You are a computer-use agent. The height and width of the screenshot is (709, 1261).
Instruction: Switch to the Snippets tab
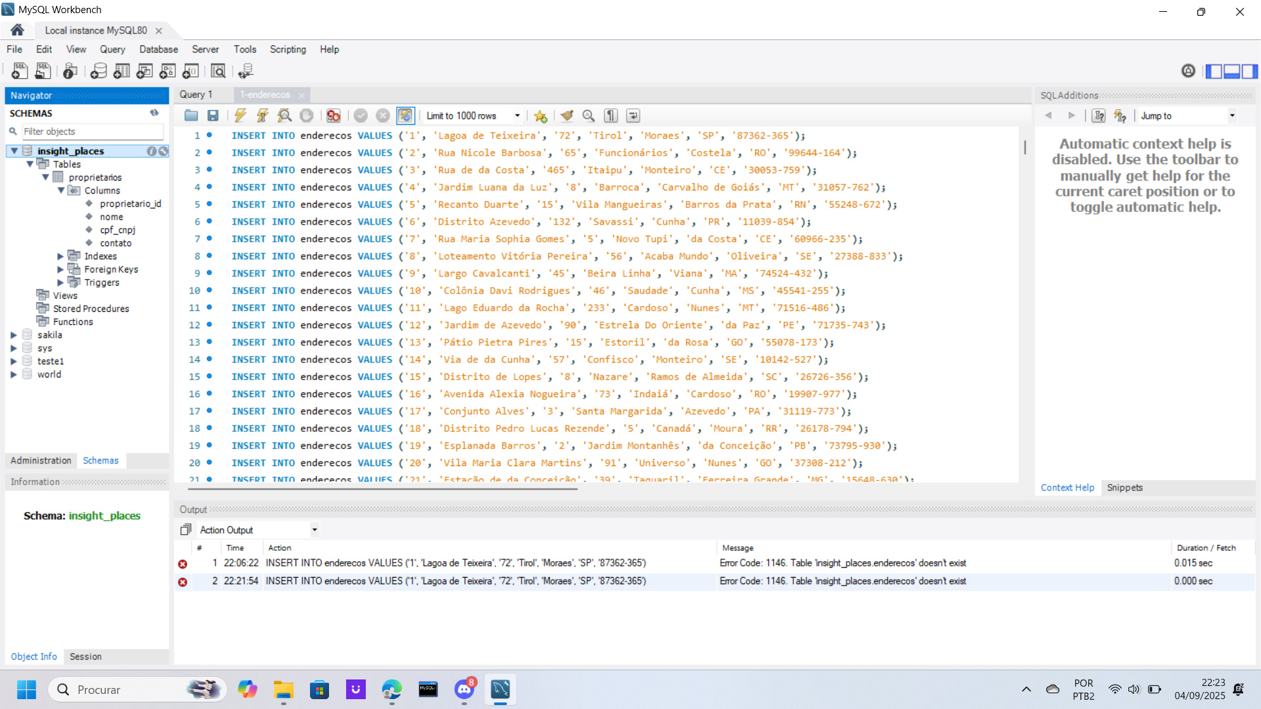pyautogui.click(x=1124, y=487)
